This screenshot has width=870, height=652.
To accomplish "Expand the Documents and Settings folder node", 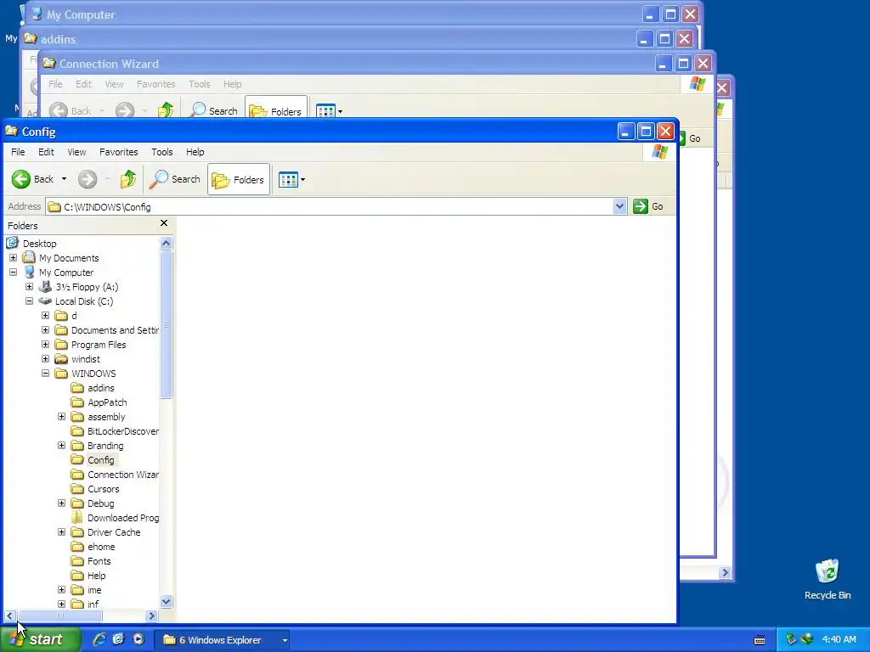I will click(x=46, y=330).
